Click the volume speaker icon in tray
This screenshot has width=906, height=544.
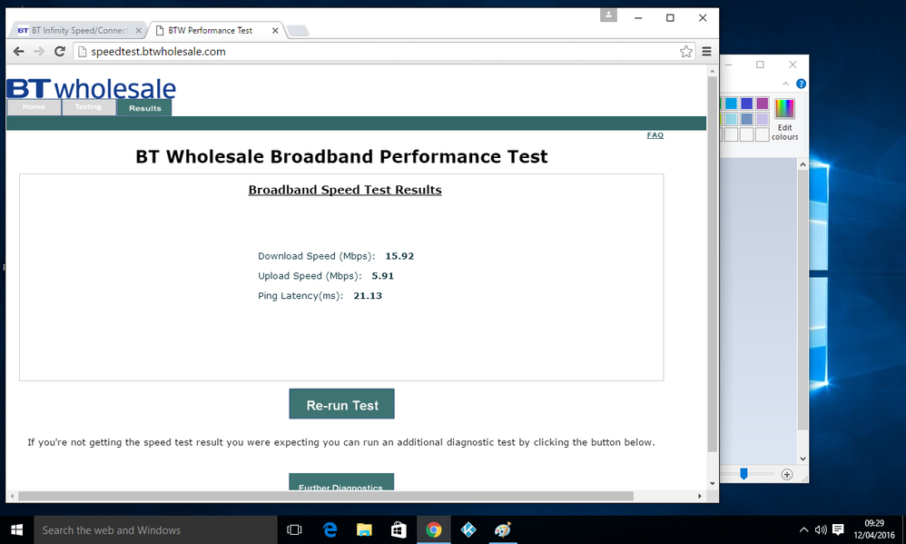click(821, 529)
